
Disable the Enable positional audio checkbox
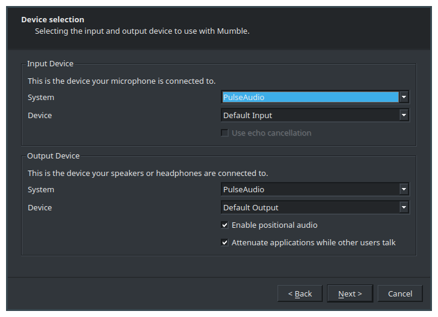point(225,225)
